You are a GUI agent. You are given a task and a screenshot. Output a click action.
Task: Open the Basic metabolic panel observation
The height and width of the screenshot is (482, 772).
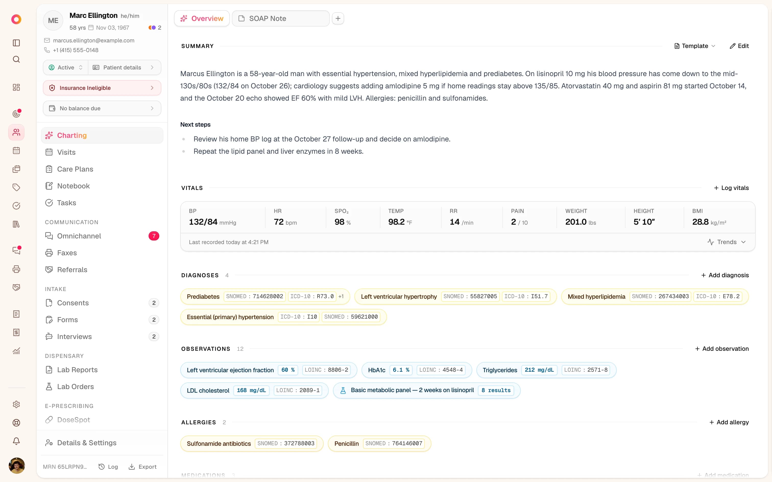(427, 390)
